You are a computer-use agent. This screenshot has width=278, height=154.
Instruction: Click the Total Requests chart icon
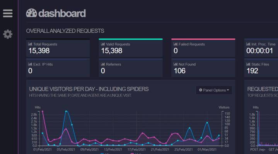click(x=30, y=44)
